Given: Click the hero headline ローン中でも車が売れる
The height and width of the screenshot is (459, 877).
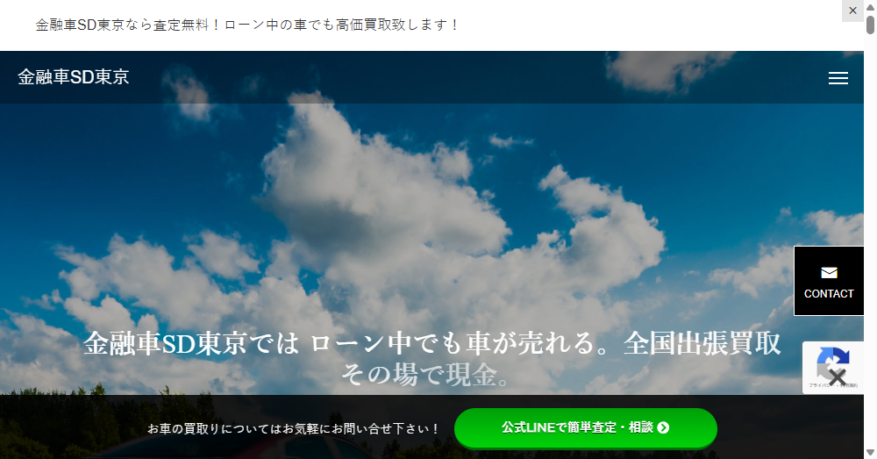Looking at the screenshot, I should click(x=432, y=343).
